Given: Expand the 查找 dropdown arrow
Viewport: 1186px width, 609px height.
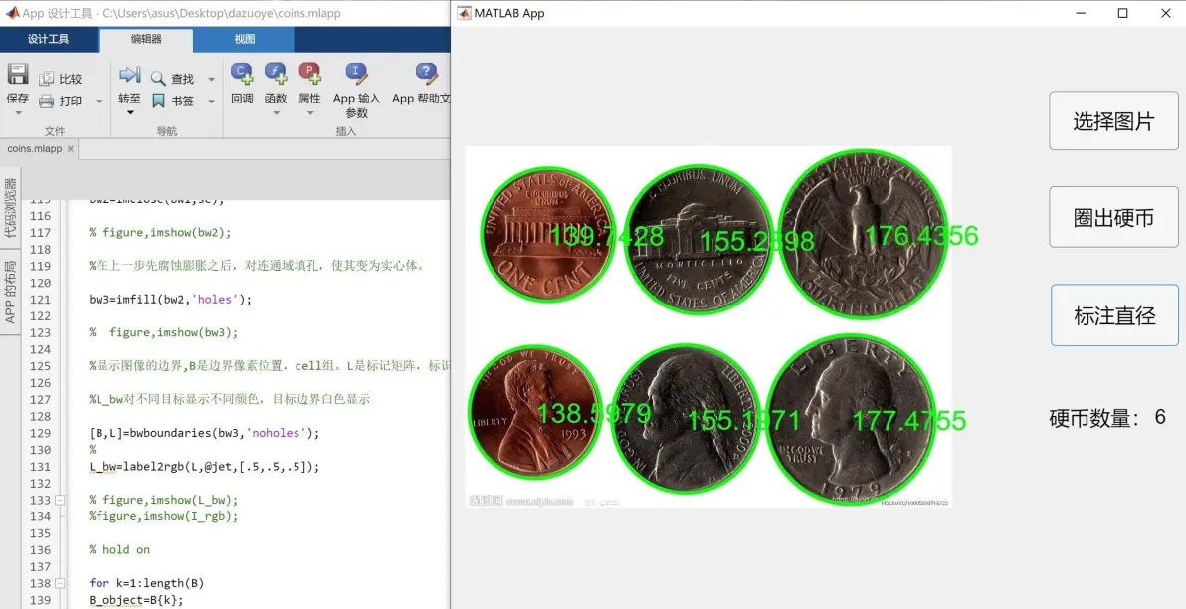Looking at the screenshot, I should click(x=211, y=78).
